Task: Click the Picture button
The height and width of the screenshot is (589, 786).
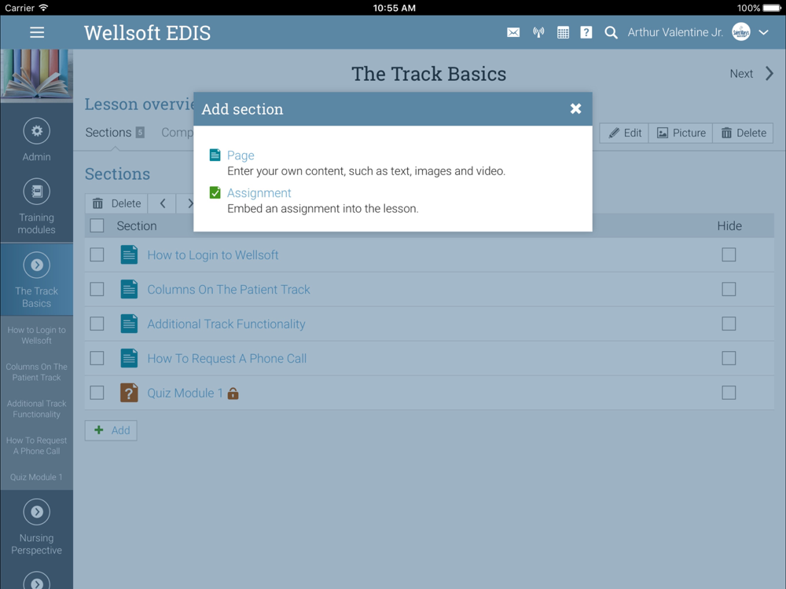Action: [x=681, y=133]
